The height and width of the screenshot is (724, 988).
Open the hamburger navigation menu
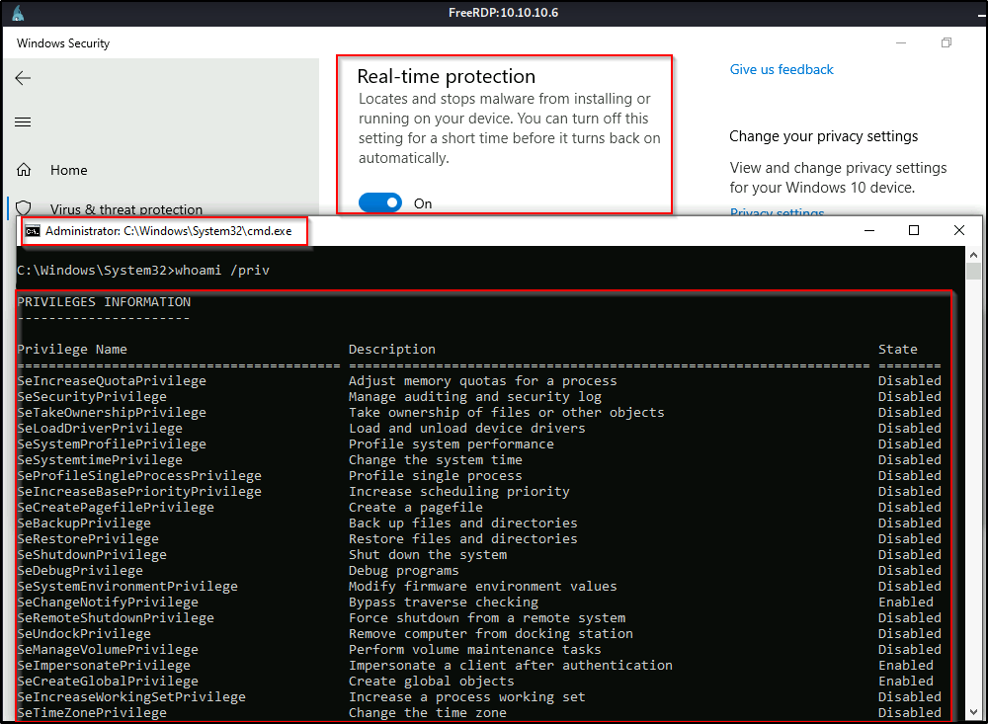click(x=24, y=122)
